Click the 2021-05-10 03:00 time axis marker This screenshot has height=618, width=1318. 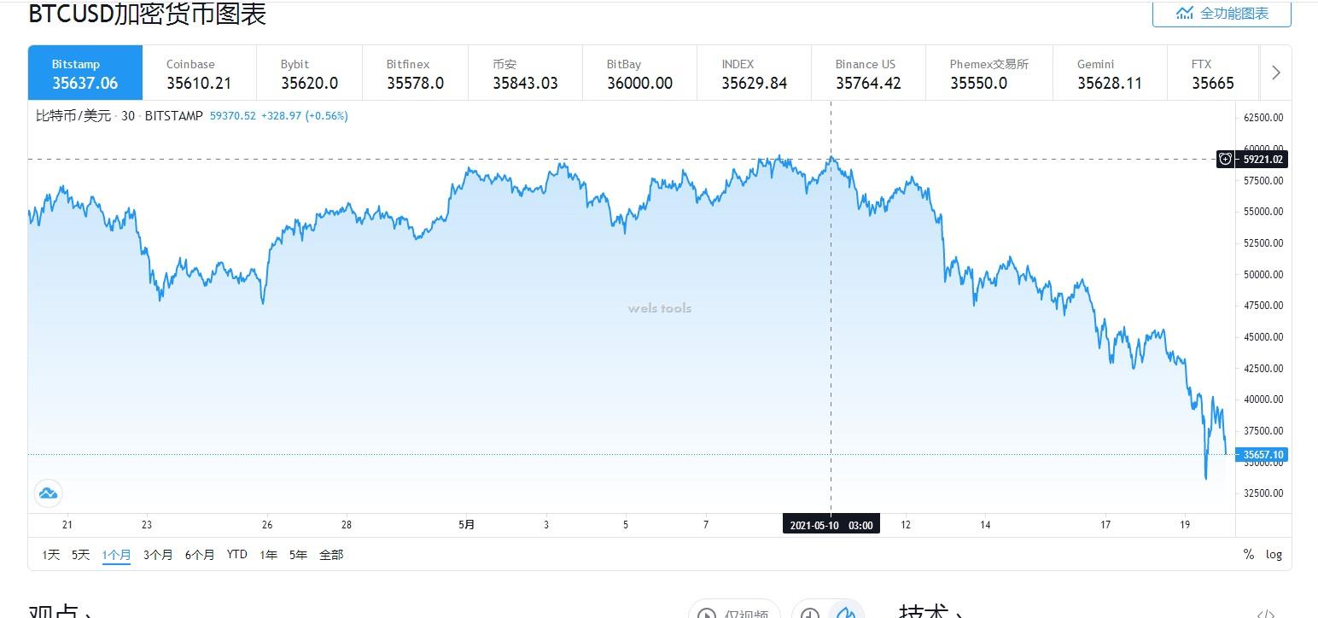coord(831,525)
